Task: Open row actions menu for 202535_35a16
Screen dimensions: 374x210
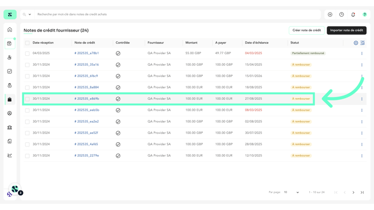Action: pyautogui.click(x=361, y=65)
